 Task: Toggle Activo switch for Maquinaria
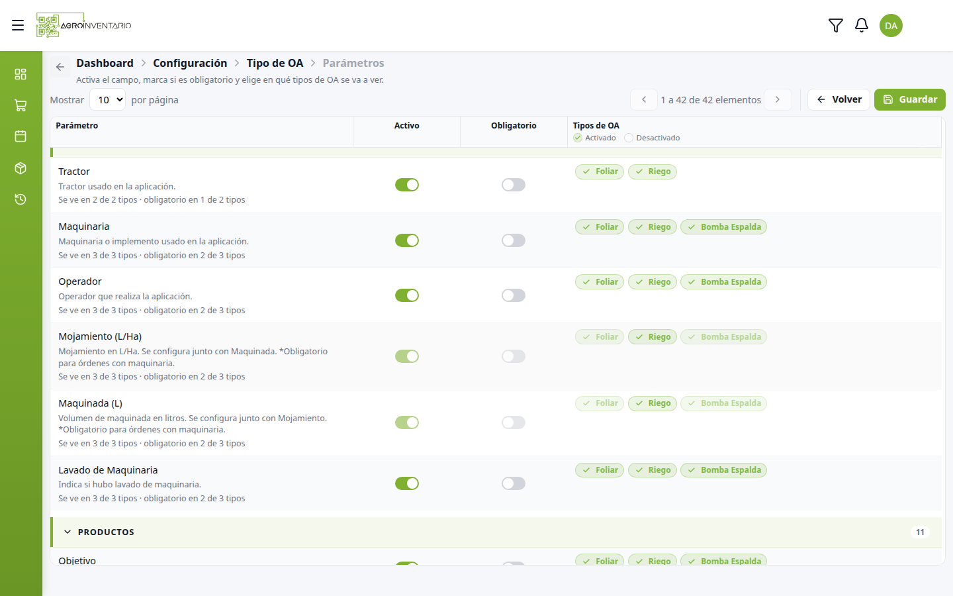click(407, 240)
